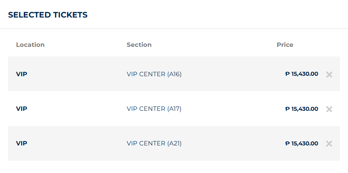The image size is (348, 173).
Task: Click the 15,430.00 price for seat A17
Action: coord(305,109)
